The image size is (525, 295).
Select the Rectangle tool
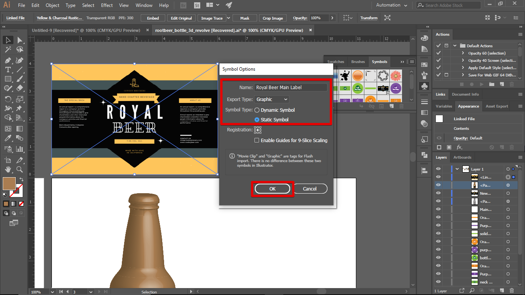coord(8,79)
